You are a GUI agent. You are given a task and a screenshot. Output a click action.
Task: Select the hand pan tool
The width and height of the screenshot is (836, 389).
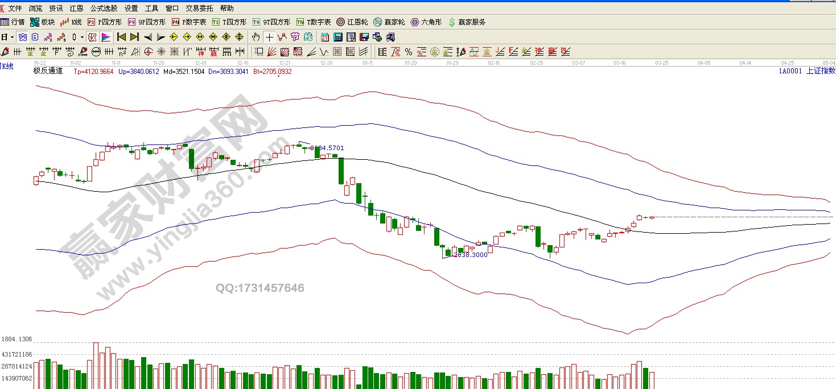(256, 37)
